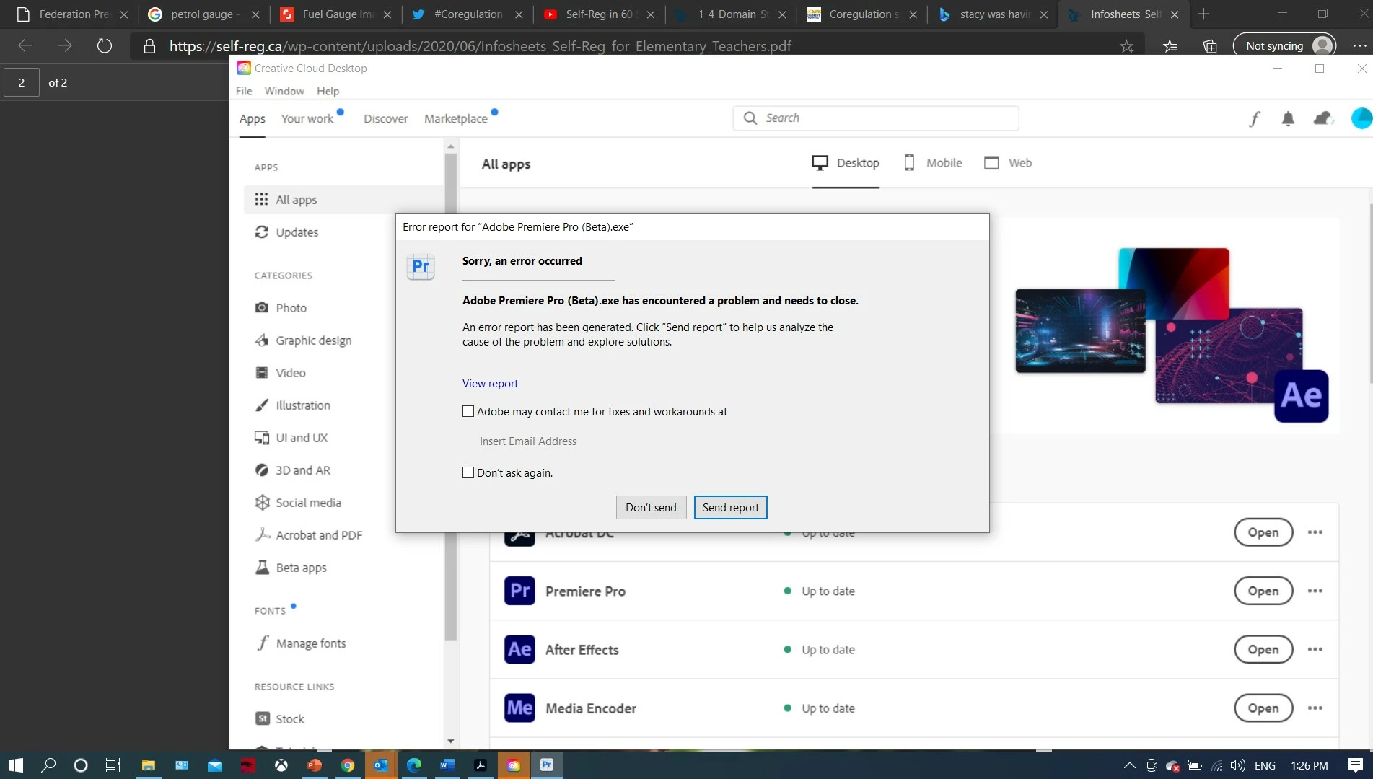Image resolution: width=1373 pixels, height=779 pixels.
Task: Click sidebar scrollbar thumb in Creative Cloud
Action: point(450,397)
